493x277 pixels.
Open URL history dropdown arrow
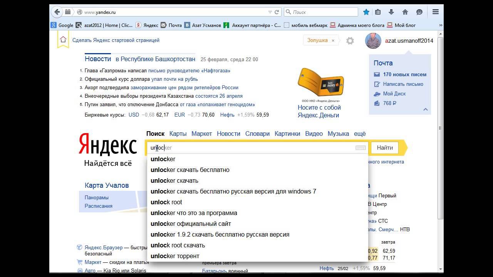pos(270,12)
